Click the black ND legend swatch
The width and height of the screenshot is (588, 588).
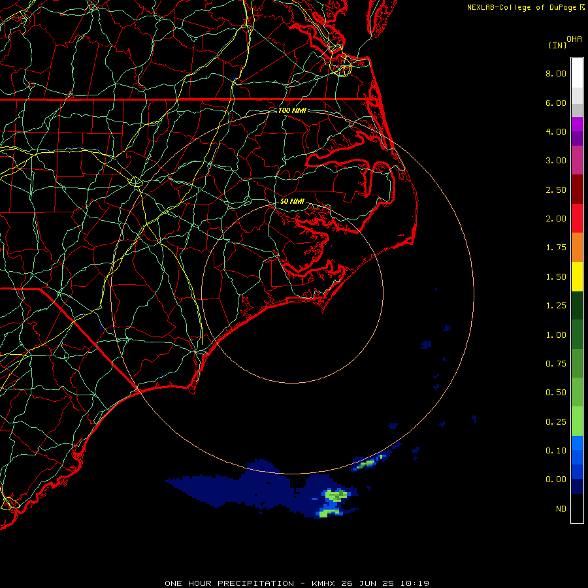click(x=577, y=508)
